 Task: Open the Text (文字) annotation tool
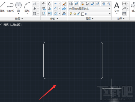pos(117,8)
